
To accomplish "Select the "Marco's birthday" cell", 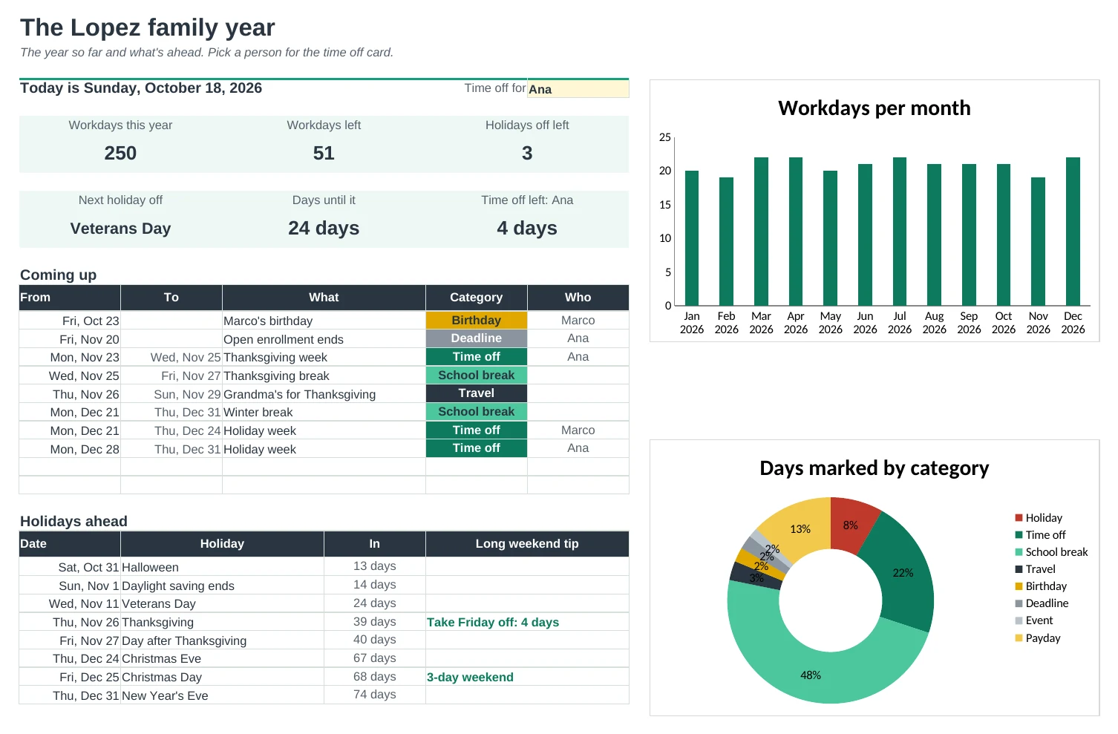I will pos(324,321).
